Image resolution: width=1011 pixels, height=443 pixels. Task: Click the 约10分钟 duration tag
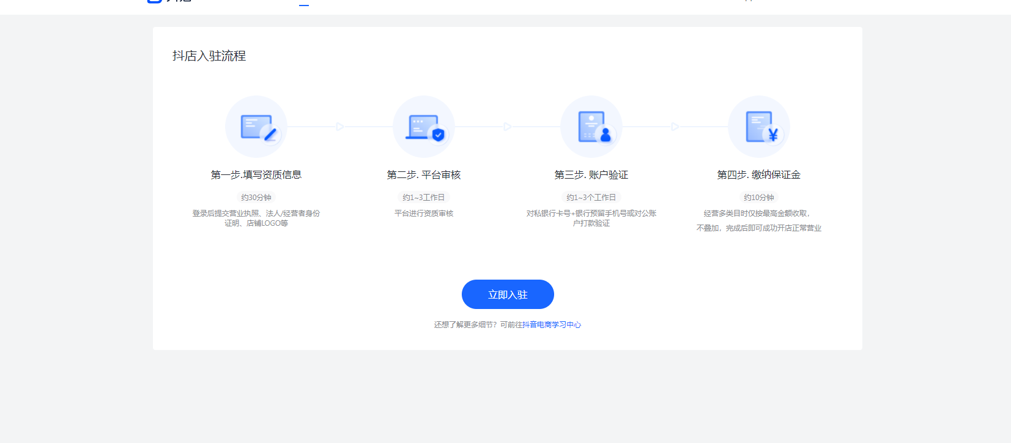click(759, 198)
